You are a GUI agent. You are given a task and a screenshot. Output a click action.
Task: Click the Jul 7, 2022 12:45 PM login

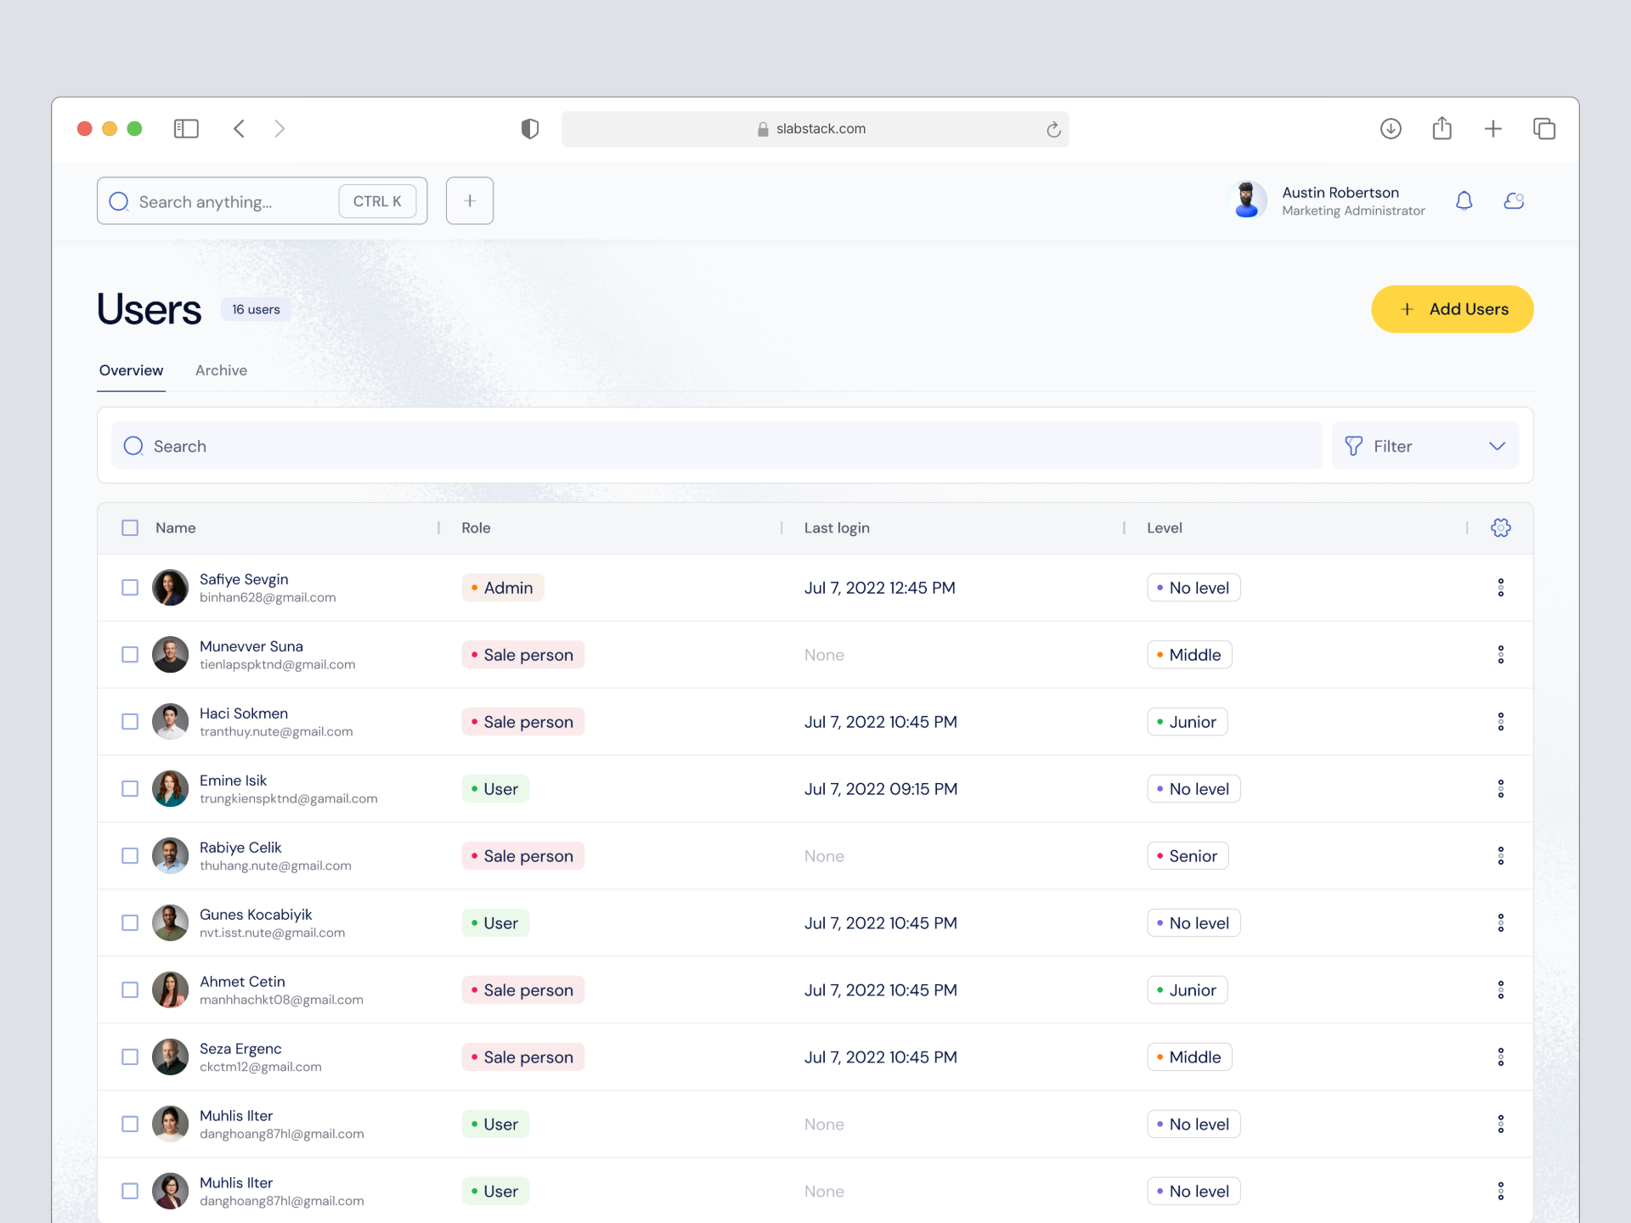pos(879,588)
